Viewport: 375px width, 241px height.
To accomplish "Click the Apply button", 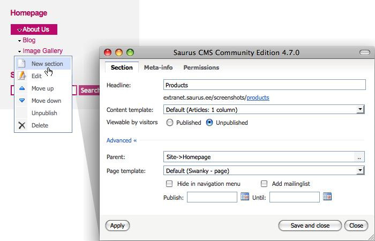I will pos(117,225).
